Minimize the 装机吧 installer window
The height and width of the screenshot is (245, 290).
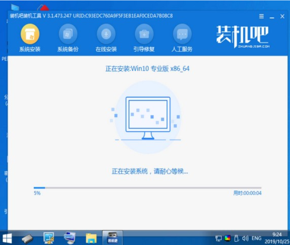coord(272,16)
